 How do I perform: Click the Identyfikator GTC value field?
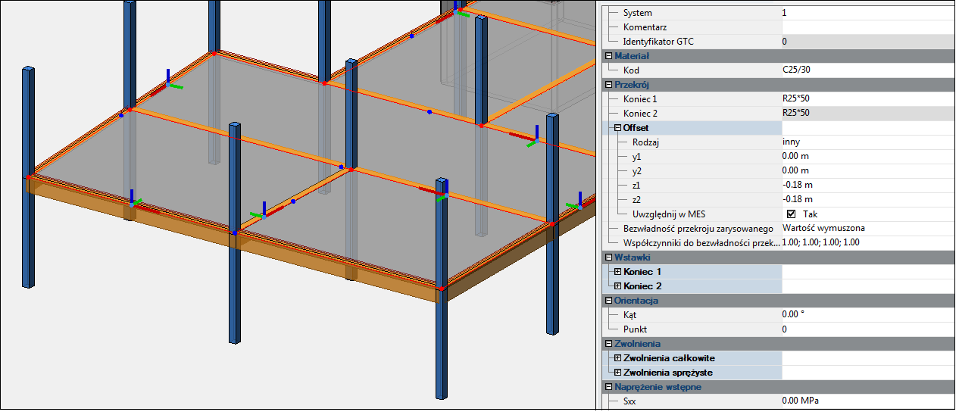[x=864, y=42]
